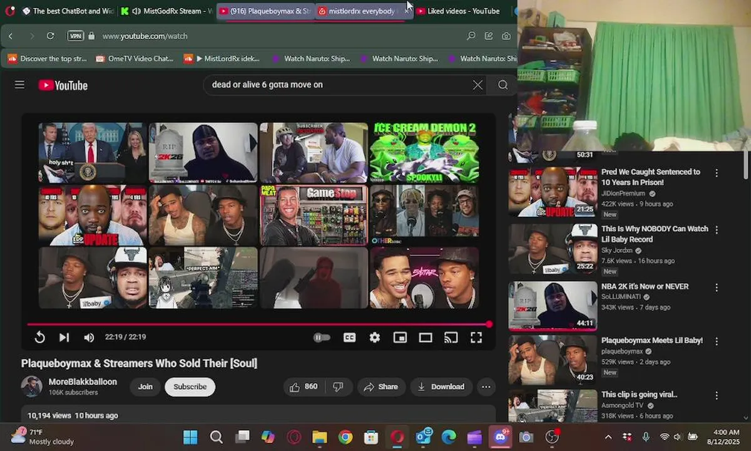Launch File Explorer from taskbar
The width and height of the screenshot is (751, 451).
pyautogui.click(x=319, y=437)
